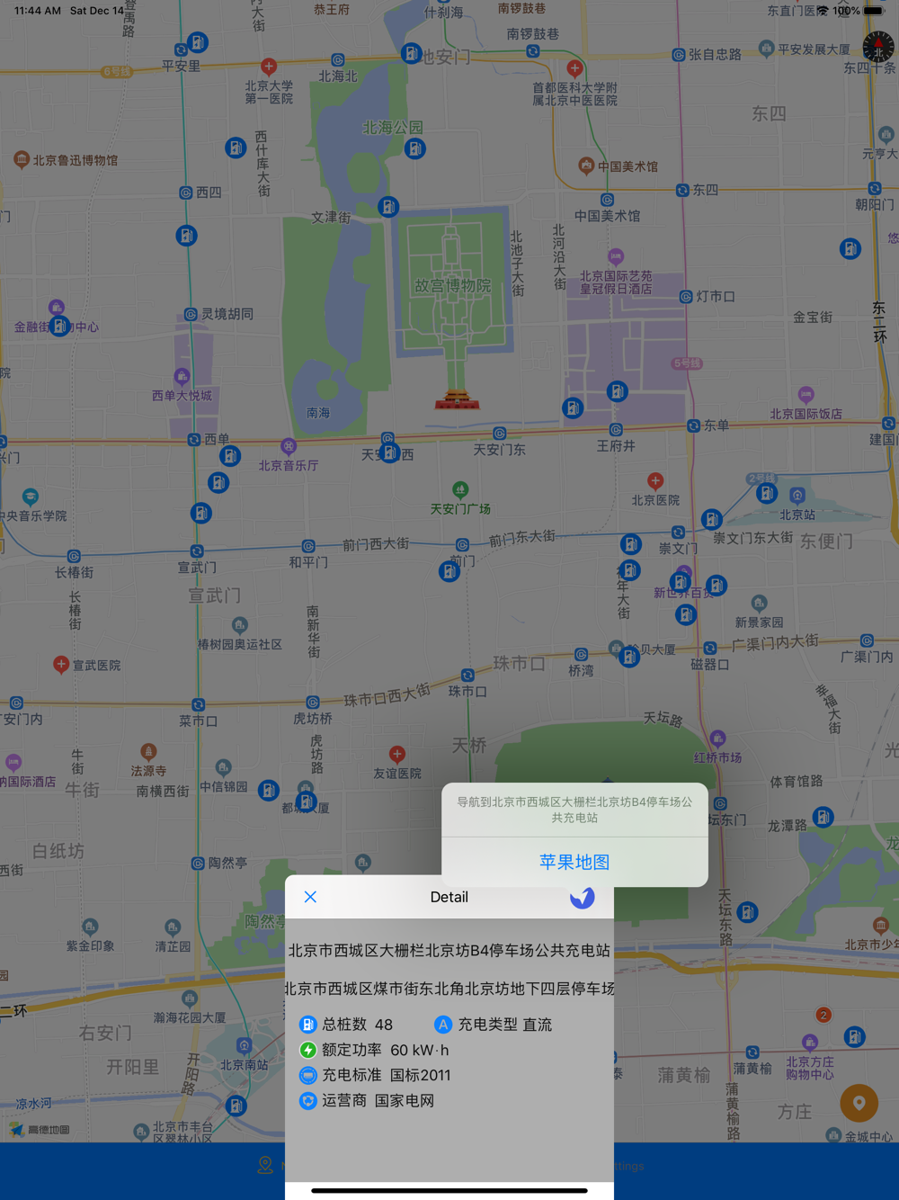899x1200 pixels.
Task: Select charging pin beside 天坛东路
Action: coord(747,913)
